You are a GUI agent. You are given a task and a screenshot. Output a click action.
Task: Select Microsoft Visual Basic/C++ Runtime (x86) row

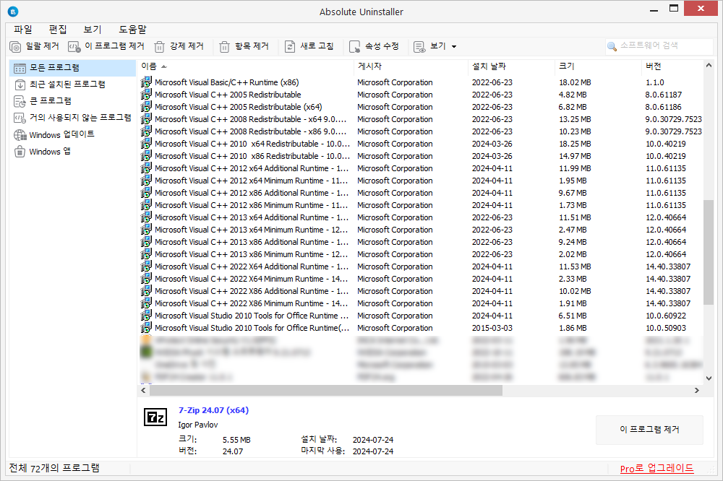pos(421,82)
